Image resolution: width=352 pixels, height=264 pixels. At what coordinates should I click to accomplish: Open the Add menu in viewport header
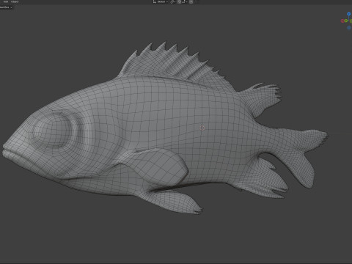pos(6,1)
